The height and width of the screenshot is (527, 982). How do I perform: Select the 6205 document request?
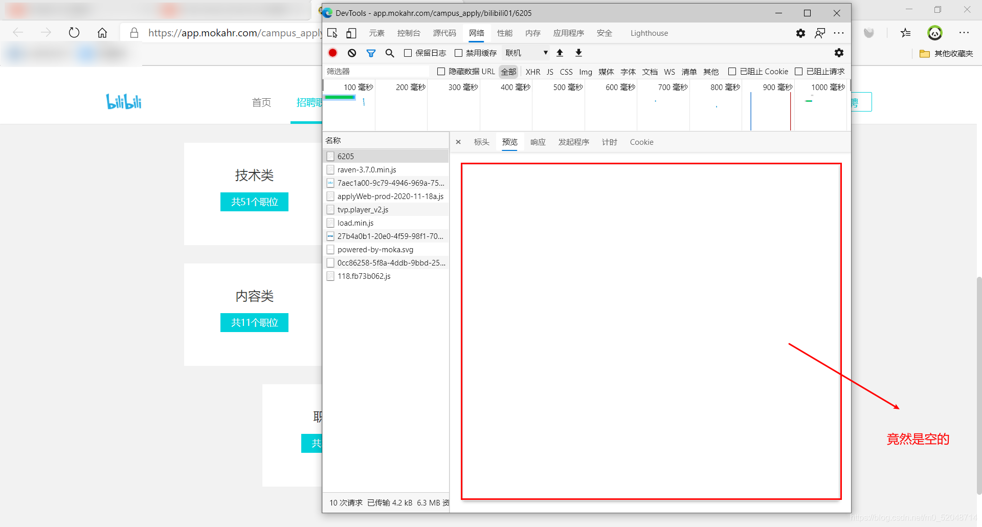(x=386, y=157)
